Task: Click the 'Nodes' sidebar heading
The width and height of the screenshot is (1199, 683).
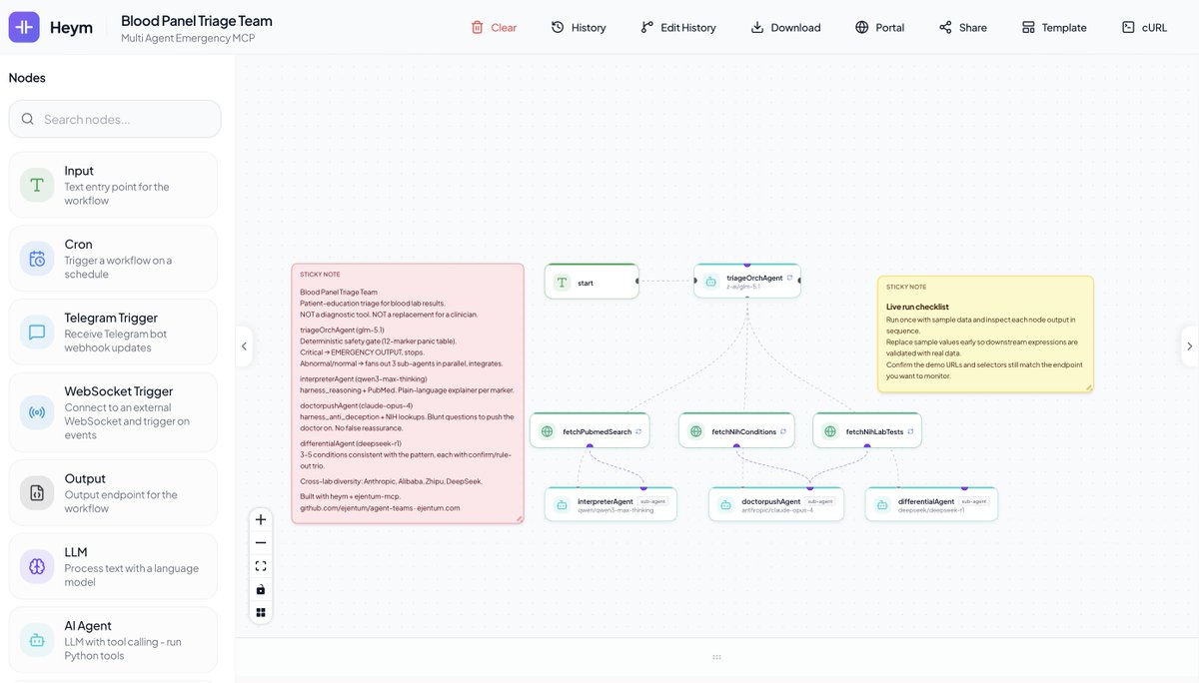Action: [27, 78]
